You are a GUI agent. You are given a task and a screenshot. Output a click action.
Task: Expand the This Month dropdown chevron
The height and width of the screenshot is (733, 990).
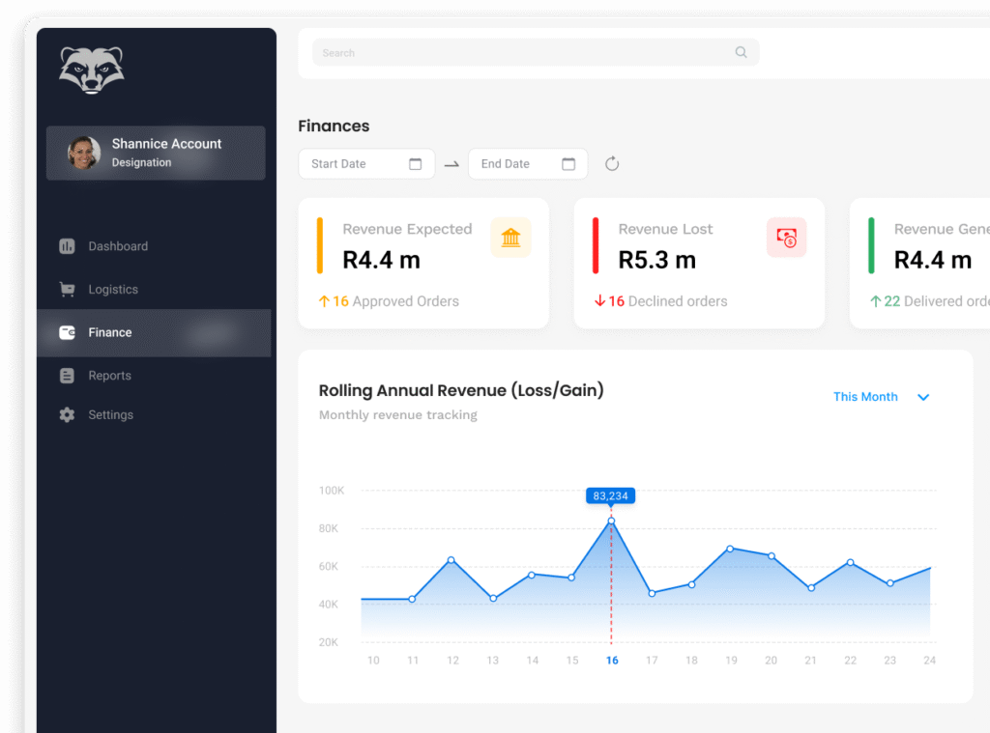click(923, 397)
